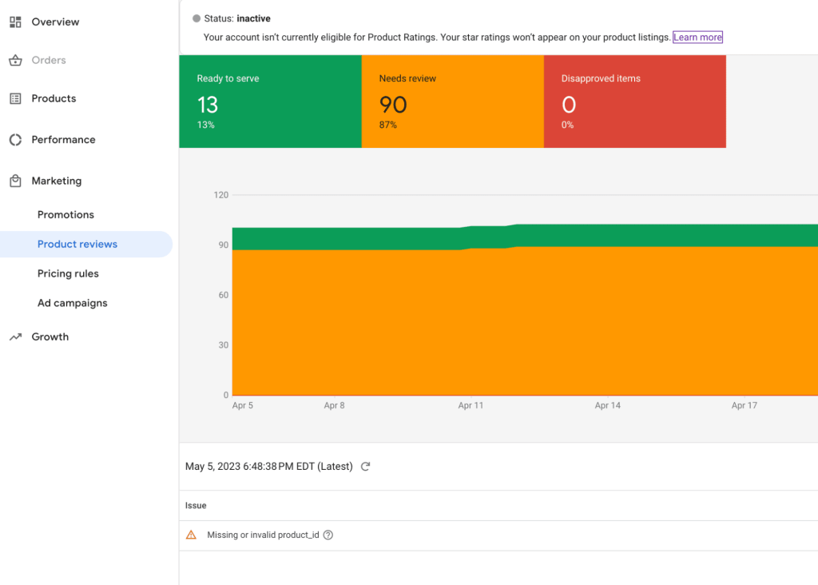Open Ad campaigns section
Image resolution: width=818 pixels, height=585 pixels.
(72, 304)
